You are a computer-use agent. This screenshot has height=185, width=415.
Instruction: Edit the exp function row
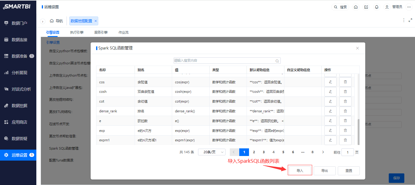[330, 131]
